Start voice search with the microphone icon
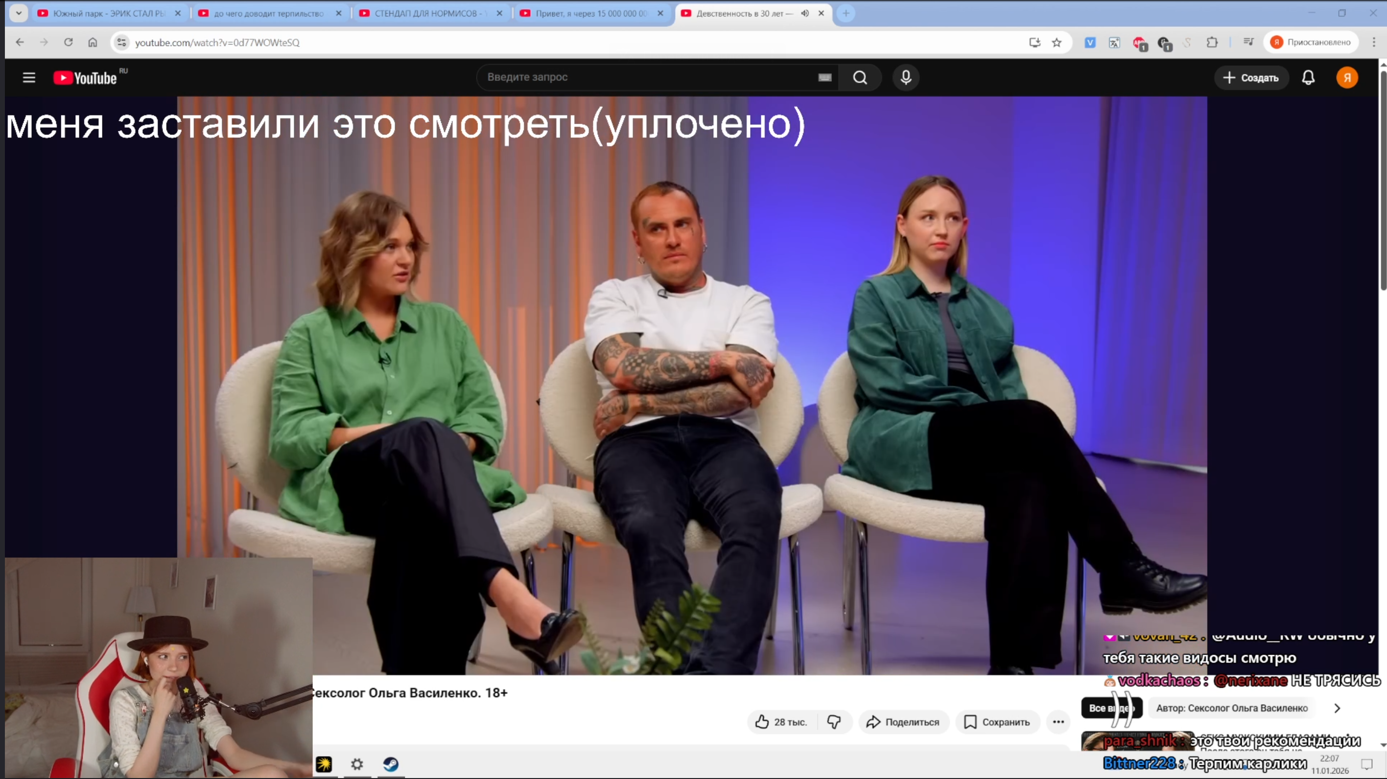The width and height of the screenshot is (1387, 779). [x=906, y=77]
